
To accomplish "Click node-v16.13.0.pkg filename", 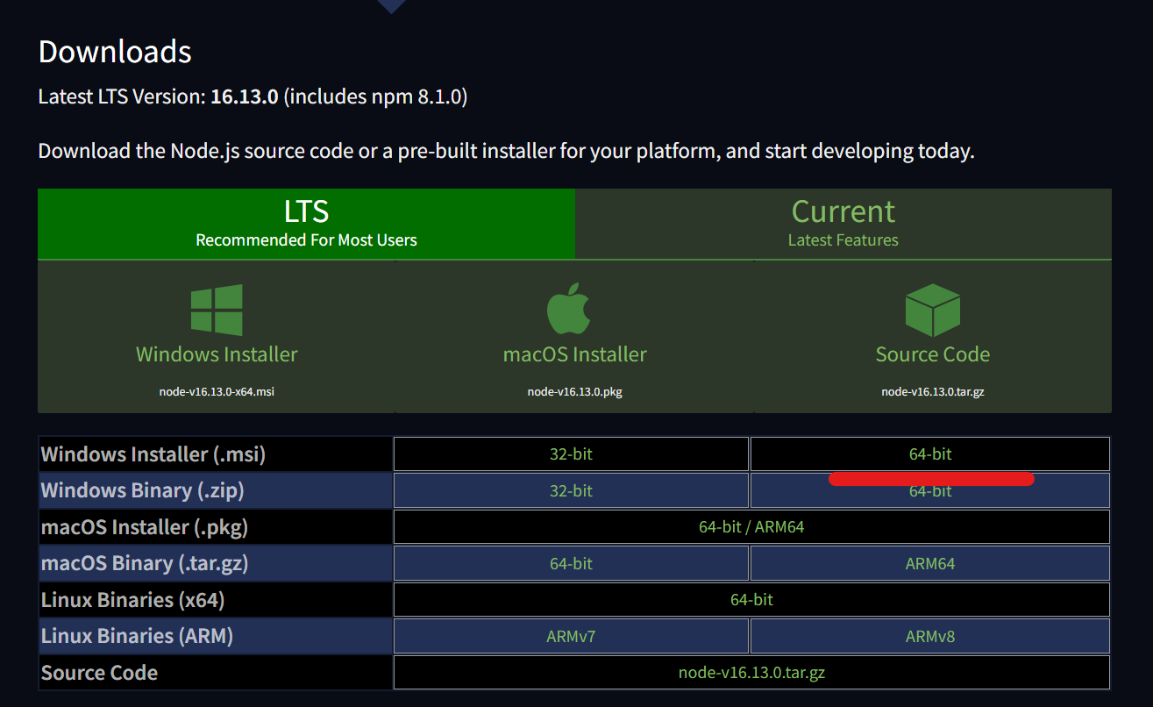I will (x=574, y=392).
